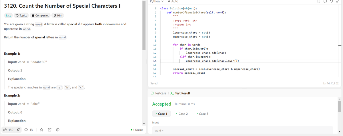Click the Easy difficulty badge

pos(8,15)
